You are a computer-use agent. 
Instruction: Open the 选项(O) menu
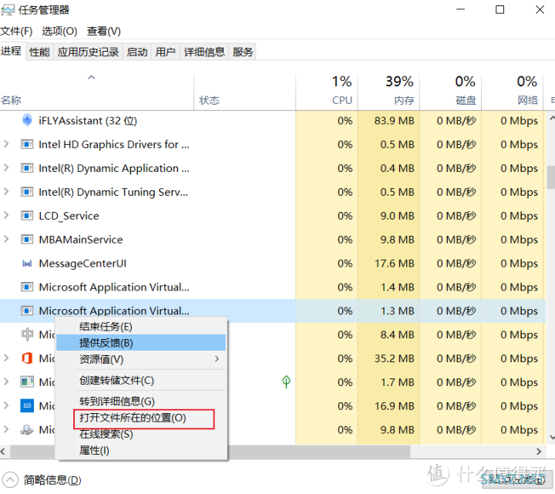pos(59,31)
